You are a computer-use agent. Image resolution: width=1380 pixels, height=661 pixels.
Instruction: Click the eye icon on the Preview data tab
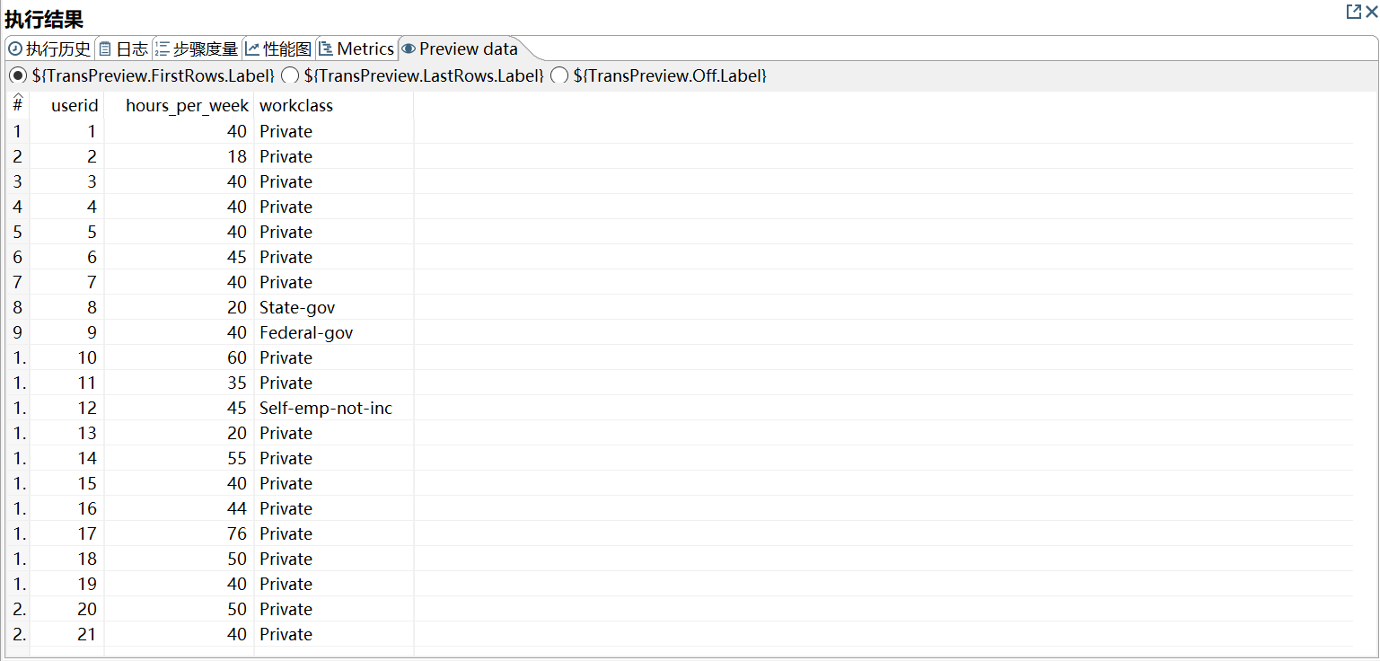pos(409,48)
